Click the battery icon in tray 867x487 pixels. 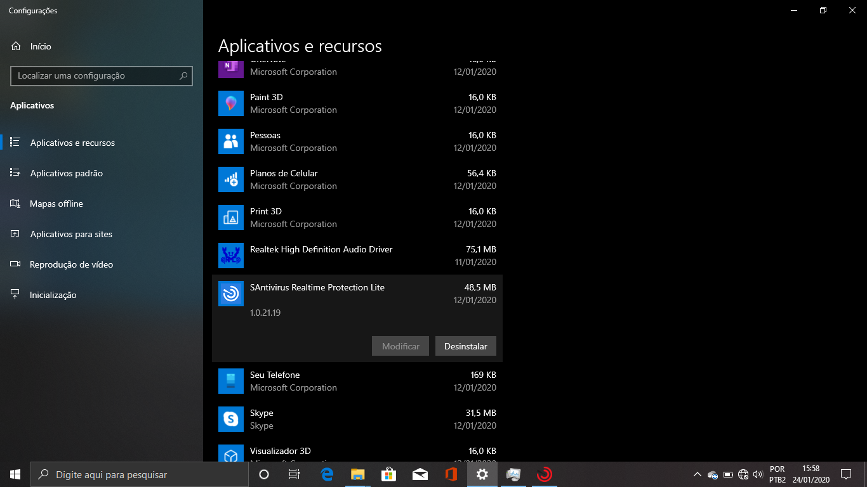[x=728, y=474]
